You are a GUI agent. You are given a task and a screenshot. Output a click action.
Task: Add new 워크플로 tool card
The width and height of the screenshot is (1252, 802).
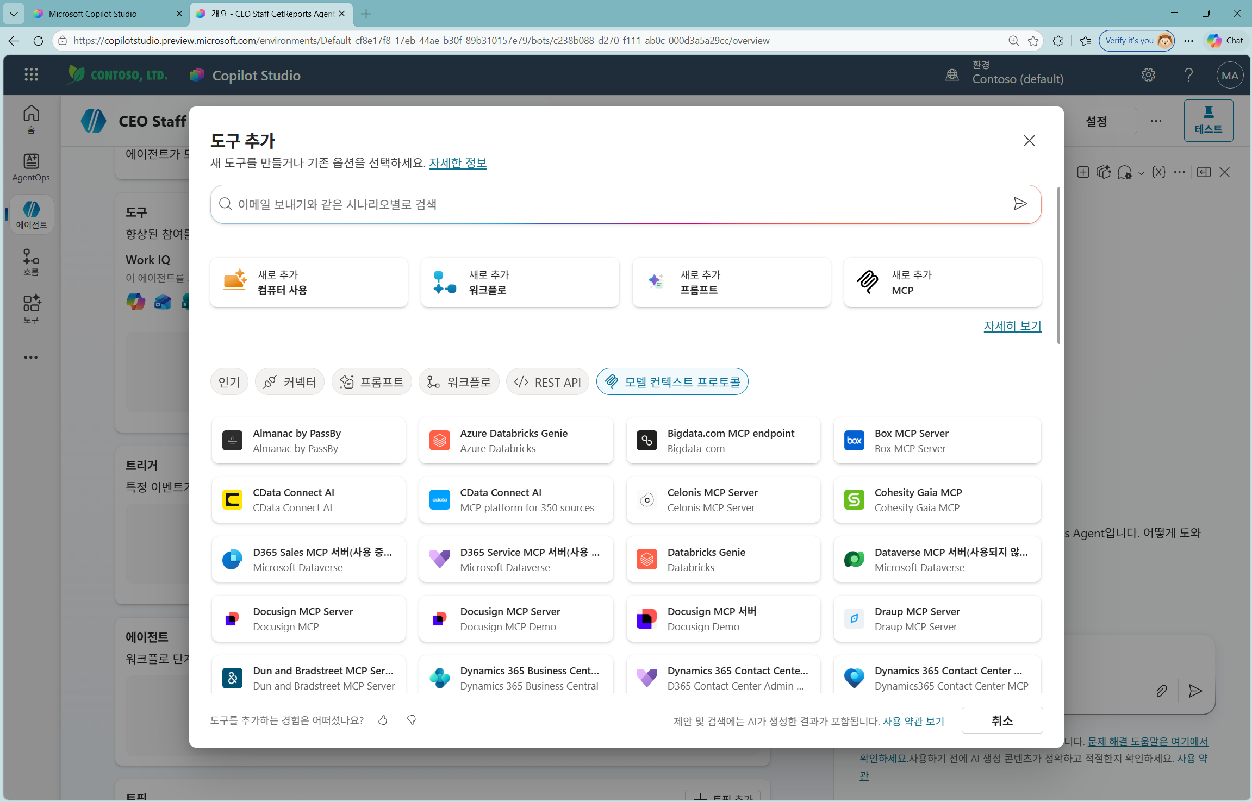[x=520, y=283]
